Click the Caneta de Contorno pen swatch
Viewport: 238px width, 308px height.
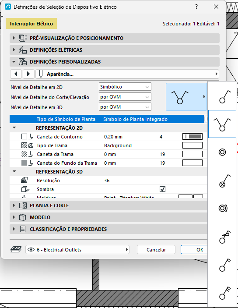(x=192, y=137)
